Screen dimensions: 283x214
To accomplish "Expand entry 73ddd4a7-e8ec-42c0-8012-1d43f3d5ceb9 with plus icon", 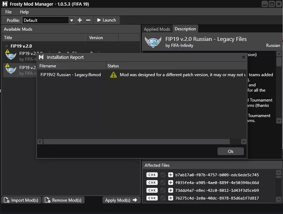I will (x=171, y=190).
